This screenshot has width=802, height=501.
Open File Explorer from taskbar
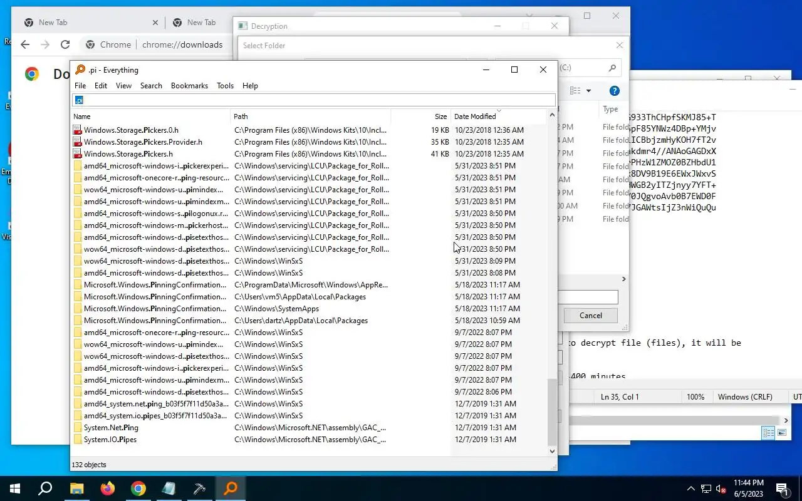click(x=76, y=488)
